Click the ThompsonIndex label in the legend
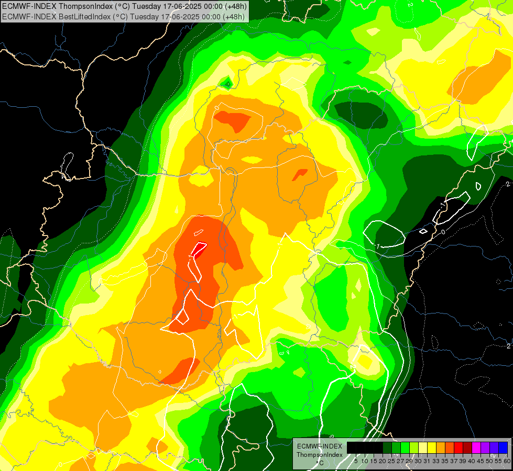This screenshot has width=513, height=471. (320, 455)
